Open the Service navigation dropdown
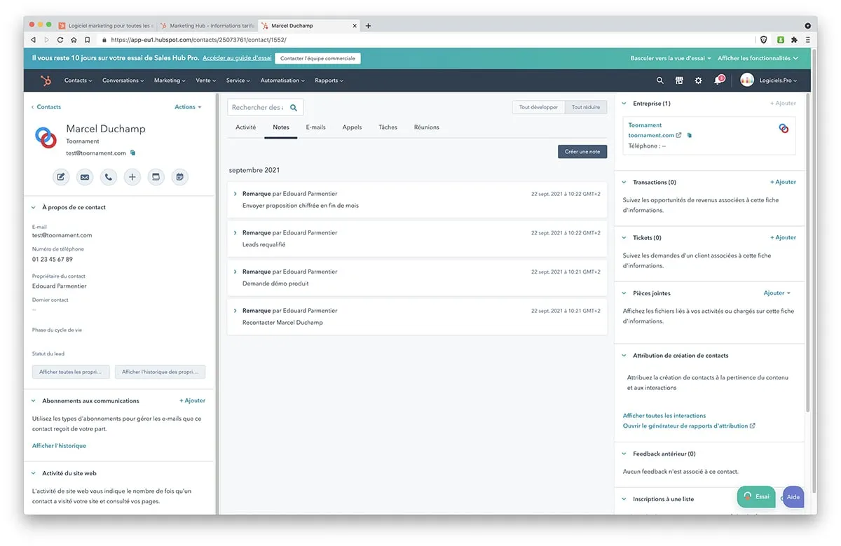Viewport: 841px width, 546px height. [238, 80]
